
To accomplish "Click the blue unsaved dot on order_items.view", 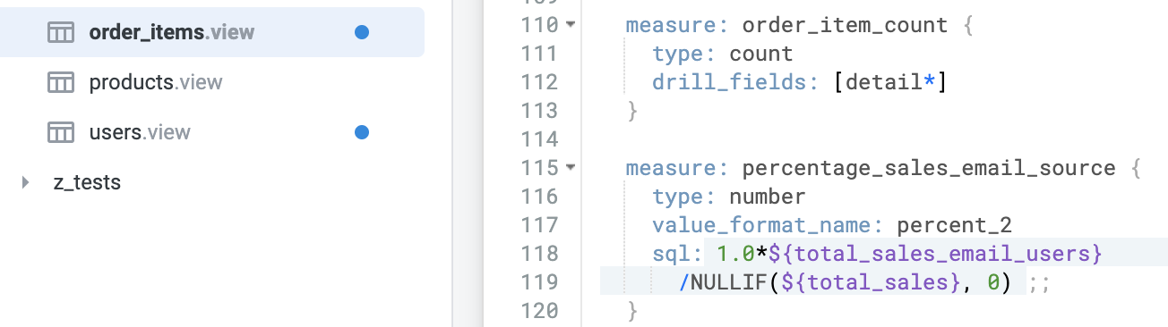I will pos(362,33).
